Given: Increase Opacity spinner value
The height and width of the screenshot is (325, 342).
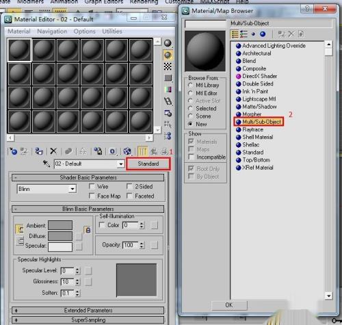Looking at the screenshot, I should click(142, 244).
